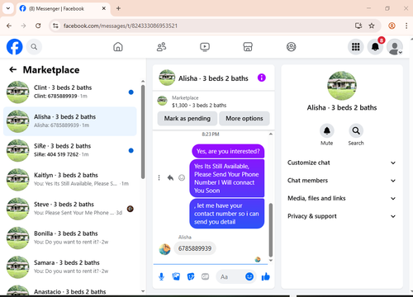This screenshot has height=297, width=413.
Task: Open the Marketplace storefront icon
Action: pos(248,47)
